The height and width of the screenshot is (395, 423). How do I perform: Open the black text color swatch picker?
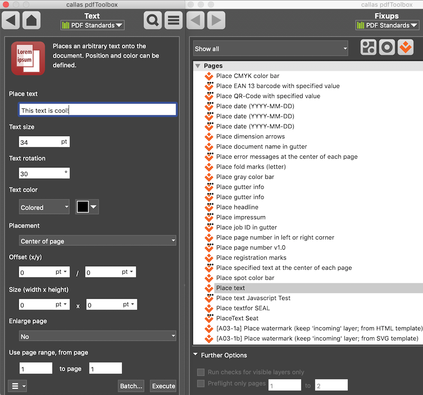coord(87,207)
